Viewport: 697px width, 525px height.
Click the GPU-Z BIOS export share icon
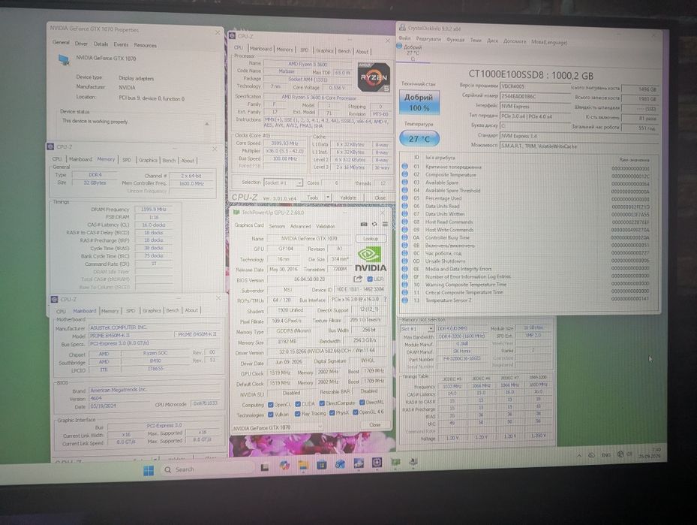pos(358,279)
